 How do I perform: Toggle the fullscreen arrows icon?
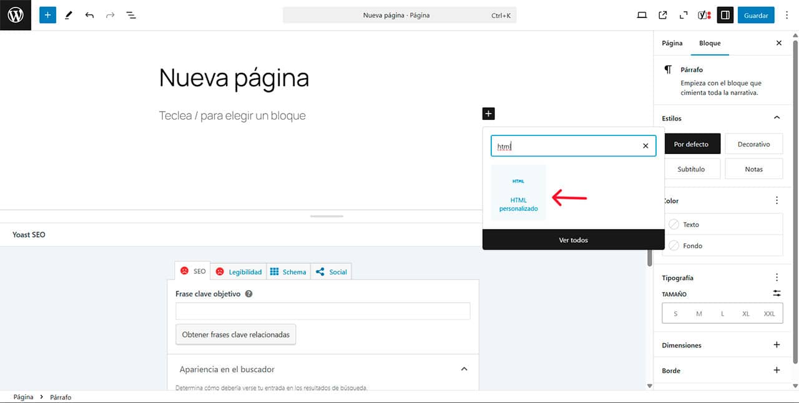(684, 15)
